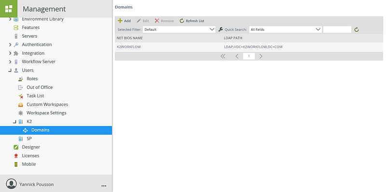This screenshot has width=386, height=192.
Task: Select Servers in the tree
Action: [29, 36]
